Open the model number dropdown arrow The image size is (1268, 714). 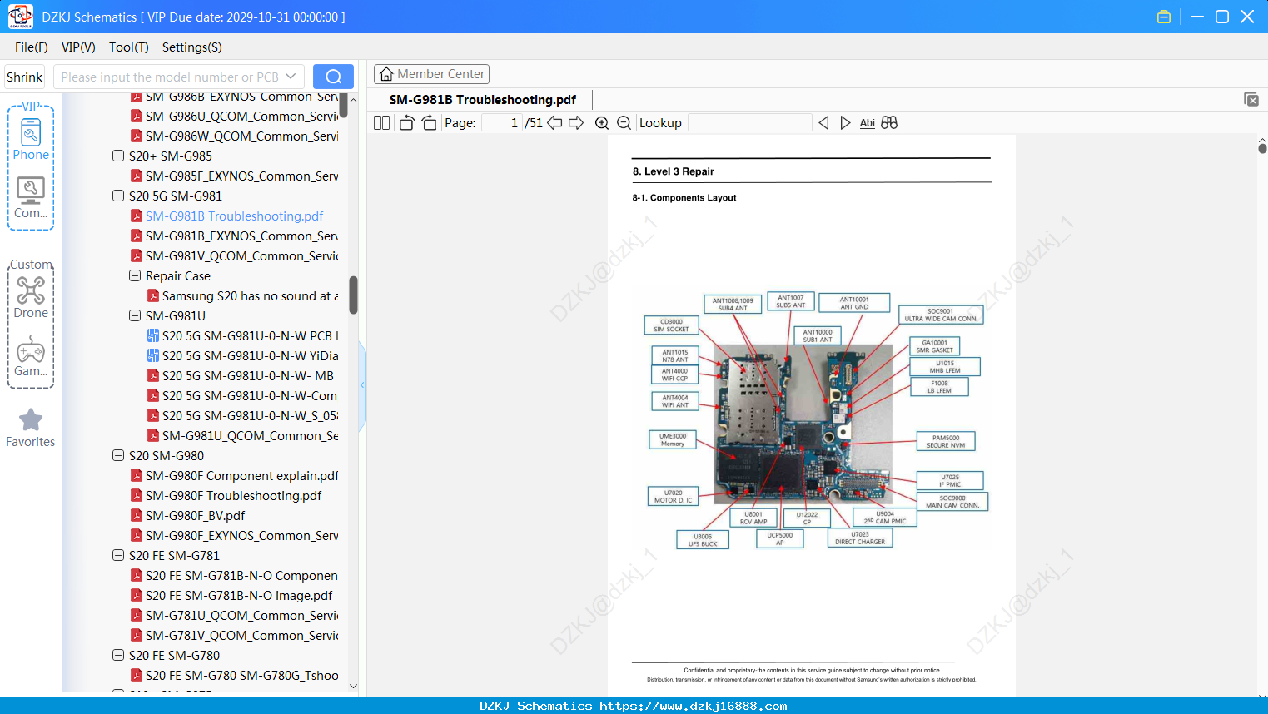(x=291, y=77)
